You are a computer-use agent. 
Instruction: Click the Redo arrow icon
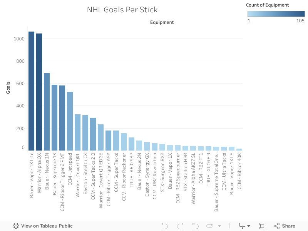point(179,226)
